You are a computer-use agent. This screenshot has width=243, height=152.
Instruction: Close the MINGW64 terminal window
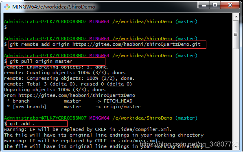230,5
